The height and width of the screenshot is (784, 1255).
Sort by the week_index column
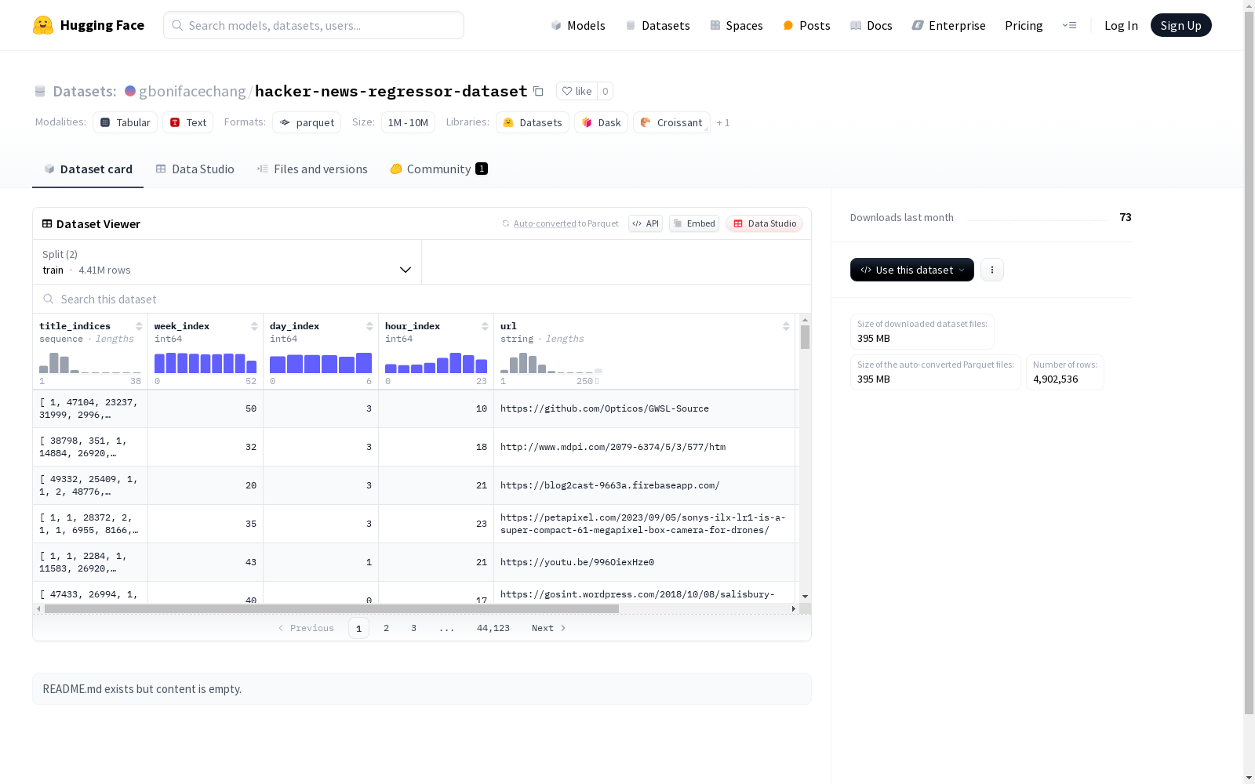coord(254,326)
